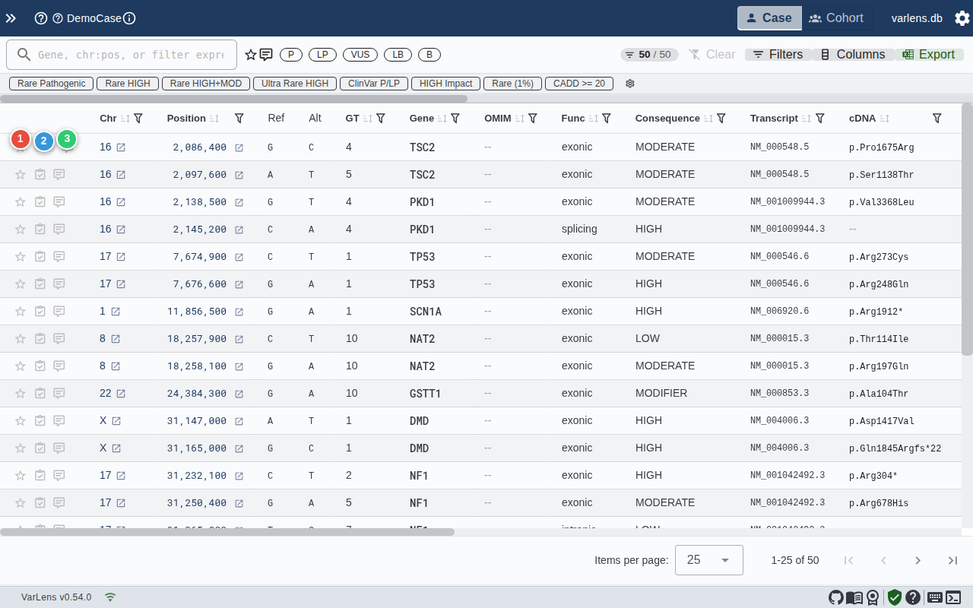Switch to the Cohort tab
This screenshot has height=608, width=973.
837,18
